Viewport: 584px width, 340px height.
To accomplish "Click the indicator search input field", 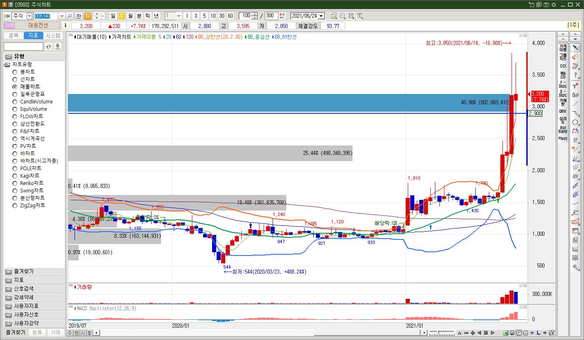I will point(23,47).
